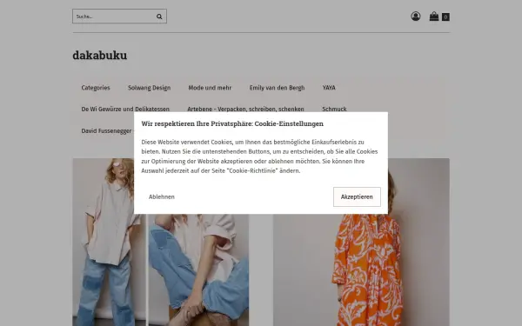Viewport: 522px width, 326px height.
Task: Open the David Fussenegger menu item
Action: 106,131
